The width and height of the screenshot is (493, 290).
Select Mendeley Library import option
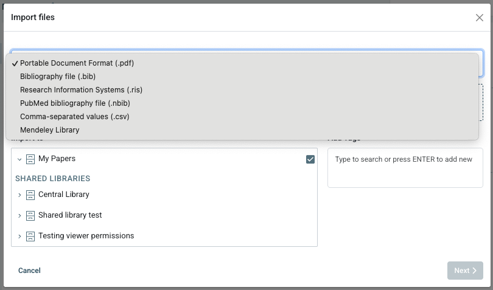point(50,130)
